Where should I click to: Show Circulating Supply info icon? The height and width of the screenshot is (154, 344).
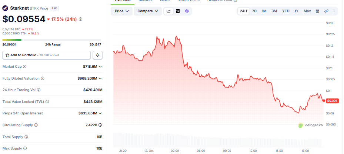coord(36,125)
